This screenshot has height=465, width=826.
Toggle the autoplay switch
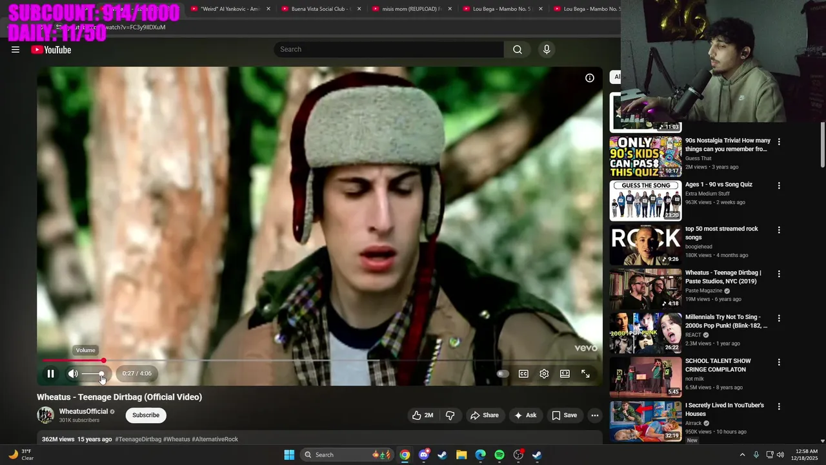pos(503,374)
